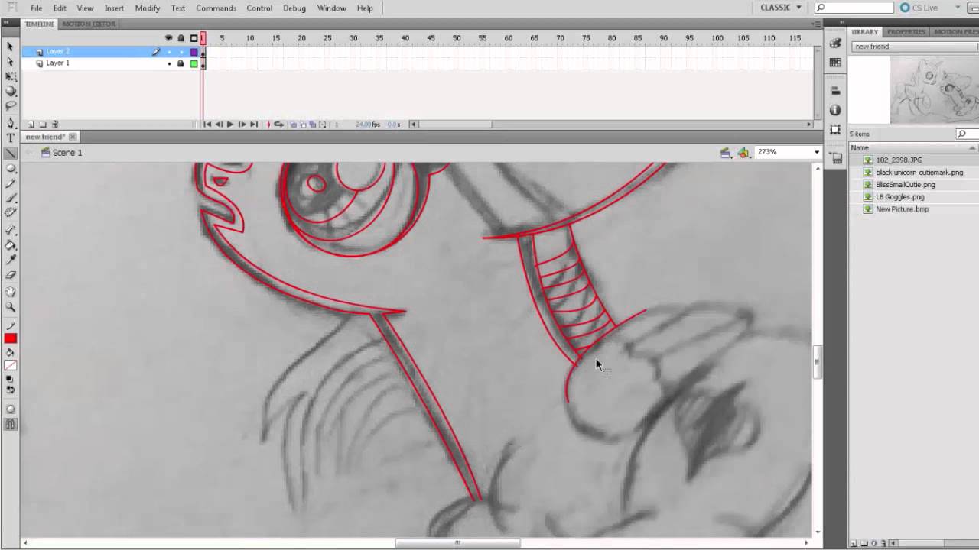Click Layer 2 purple outline color square
Viewport: 979px width, 550px height.
194,52
